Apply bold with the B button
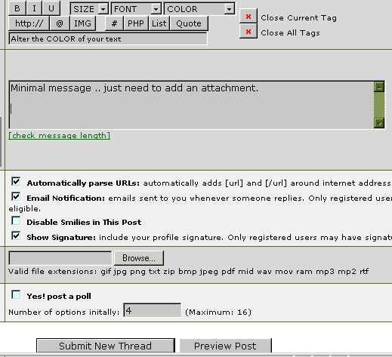Screen dimensions: 392x357 pyautogui.click(x=17, y=8)
